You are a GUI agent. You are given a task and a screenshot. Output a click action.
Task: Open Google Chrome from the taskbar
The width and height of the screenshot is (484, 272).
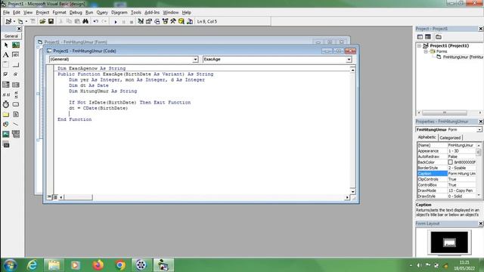(120, 265)
